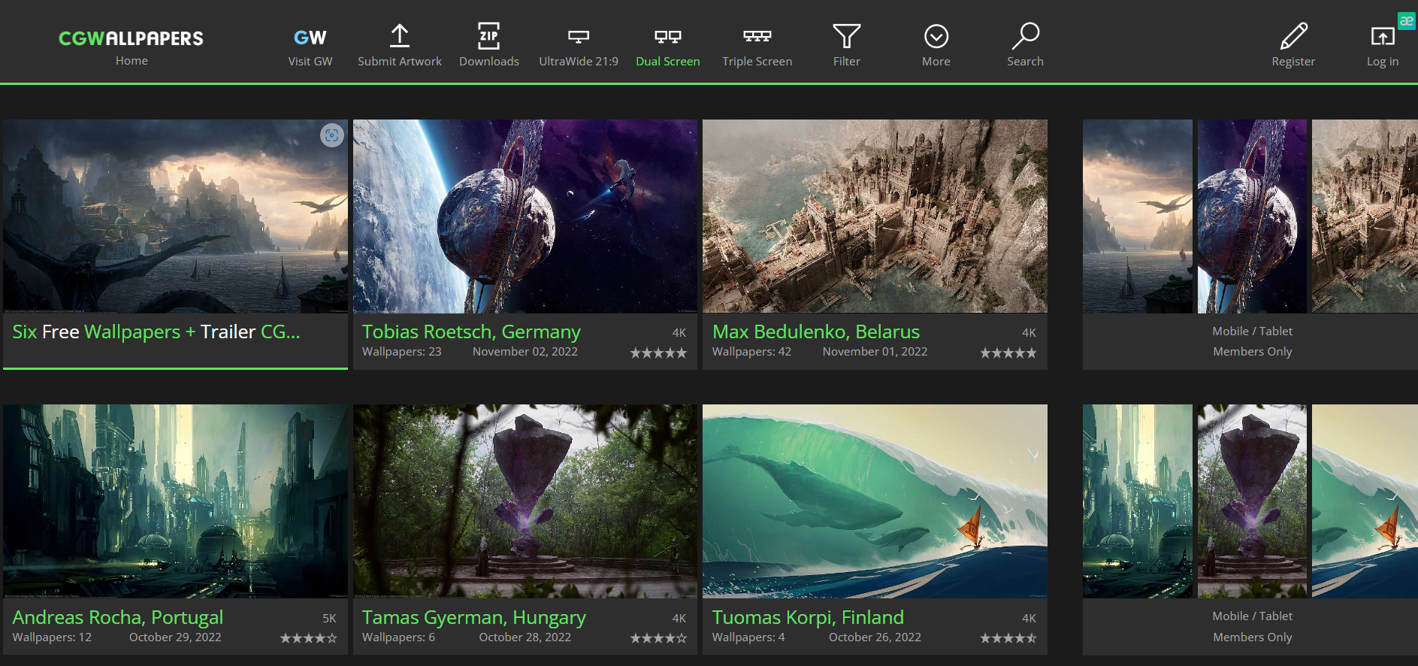The height and width of the screenshot is (666, 1418).
Task: Click the top Mobile / Tablet Members Only label
Action: pos(1252,341)
